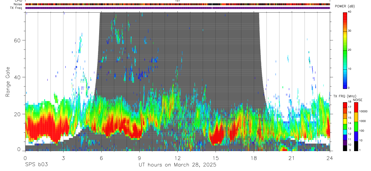Click the NOISE legend title

pos(358,100)
